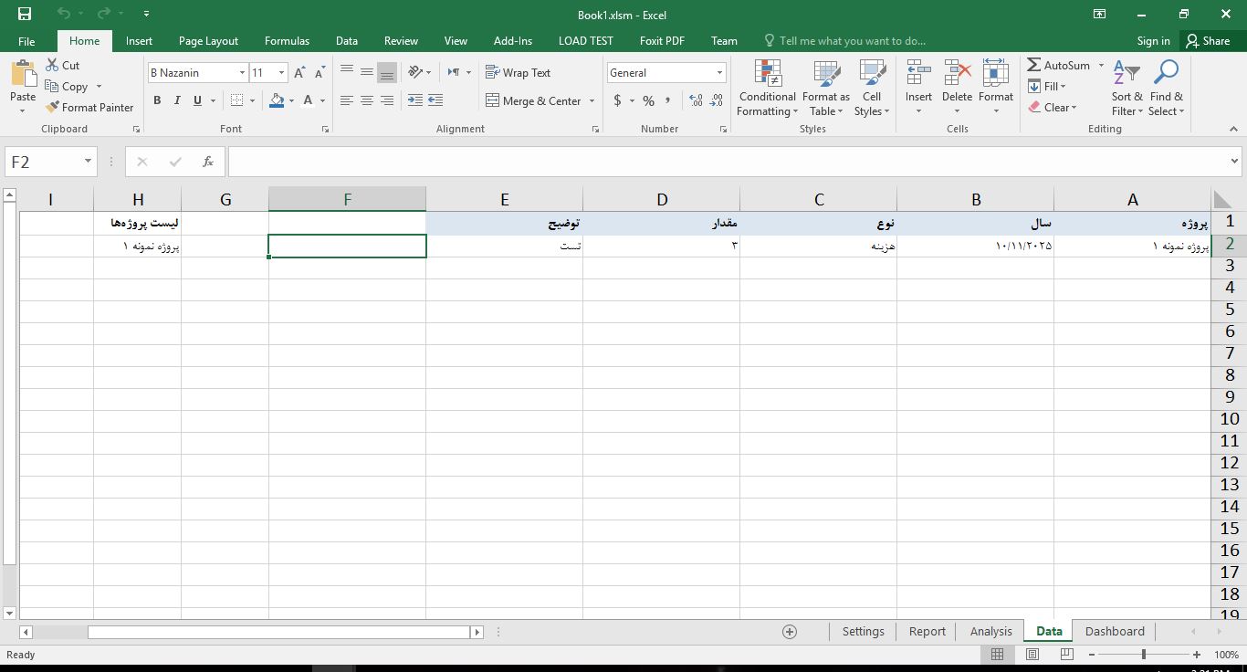This screenshot has height=672, width=1247.
Task: Click Align Right icon
Action: pyautogui.click(x=386, y=100)
